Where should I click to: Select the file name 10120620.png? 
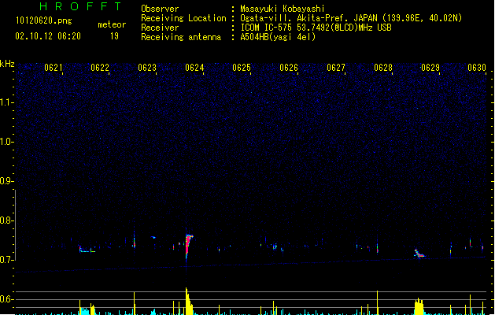point(43,20)
